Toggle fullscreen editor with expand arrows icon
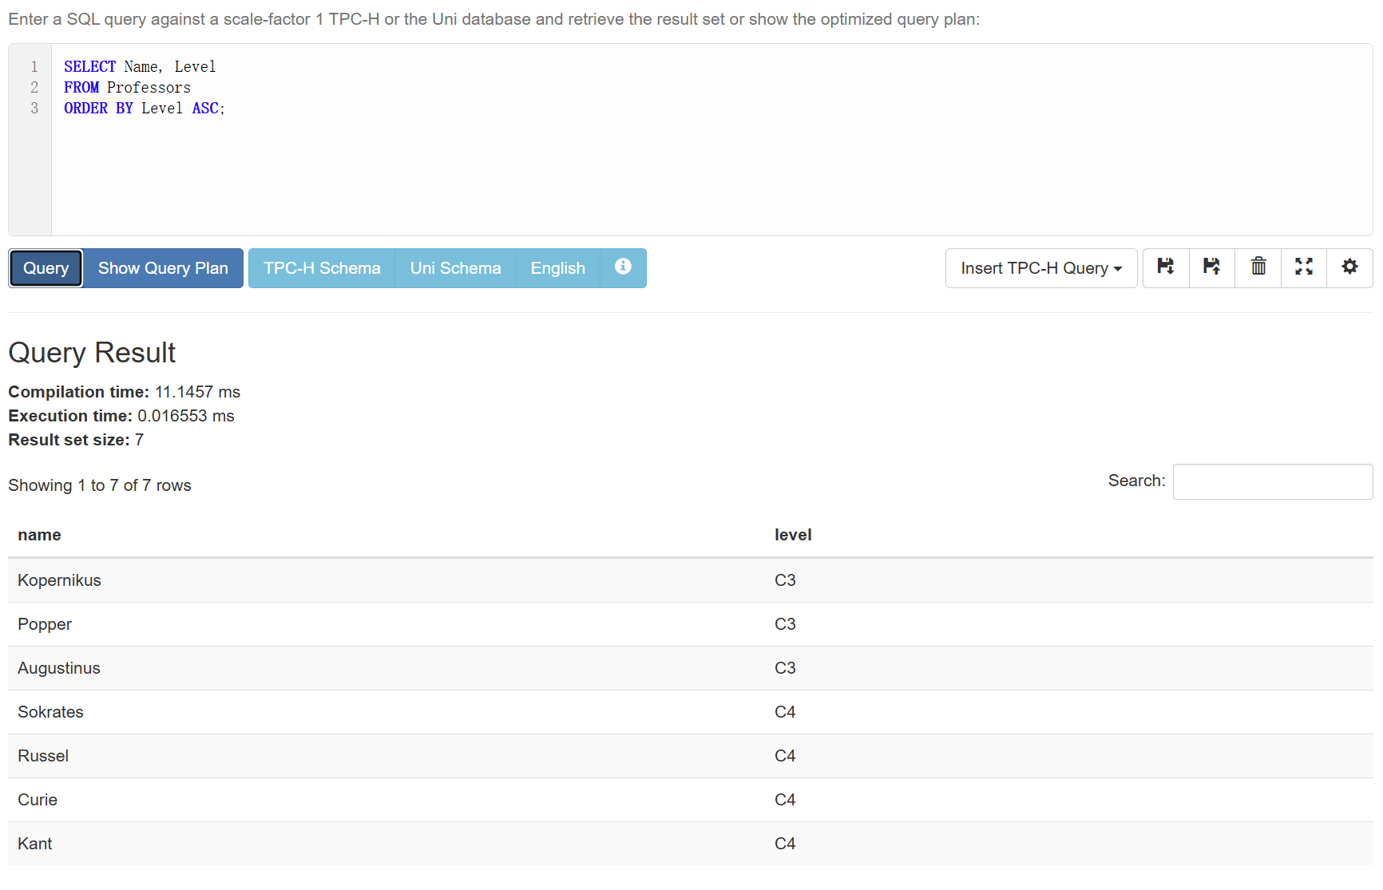This screenshot has height=890, width=1383. tap(1304, 267)
